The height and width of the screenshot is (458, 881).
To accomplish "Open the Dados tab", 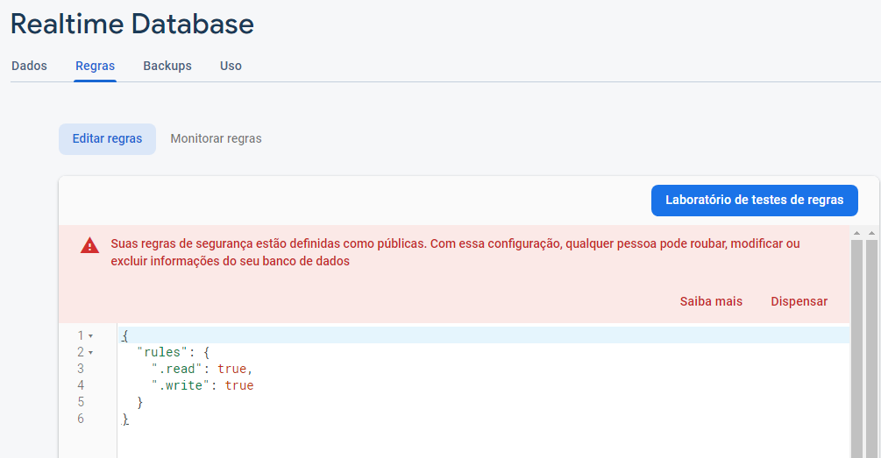I will point(29,66).
